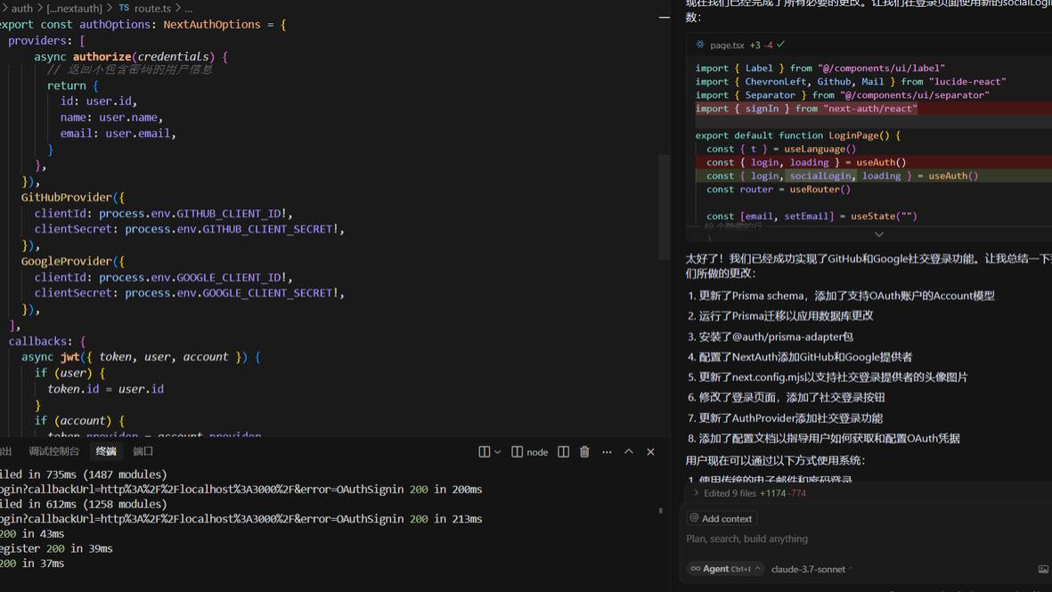Image resolution: width=1052 pixels, height=592 pixels.
Task: Click the infinity icon in Agent selector
Action: 696,569
